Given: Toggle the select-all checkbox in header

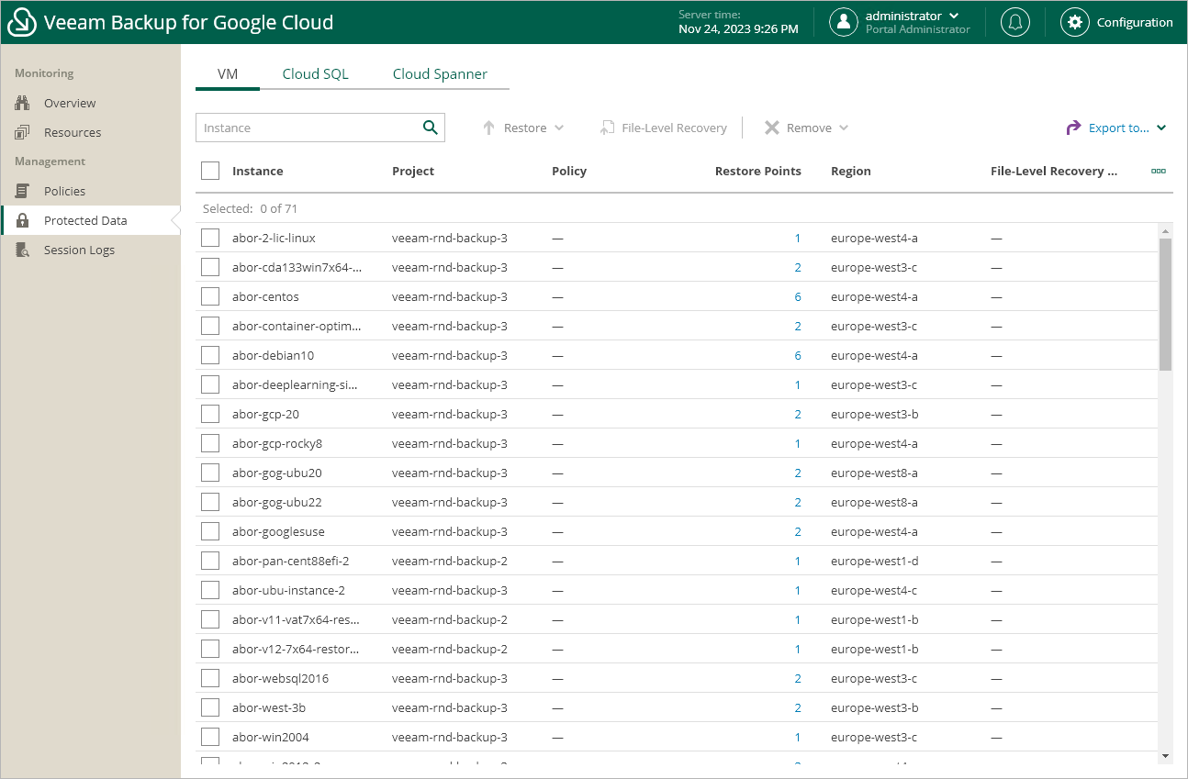Looking at the screenshot, I should click(x=210, y=171).
